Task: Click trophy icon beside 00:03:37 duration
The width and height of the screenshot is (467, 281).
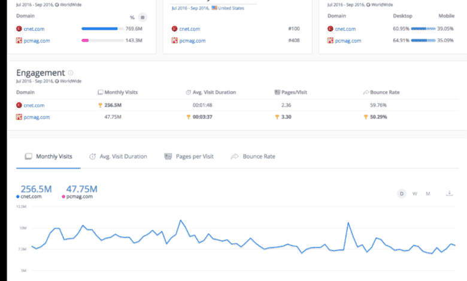Action: pos(188,117)
